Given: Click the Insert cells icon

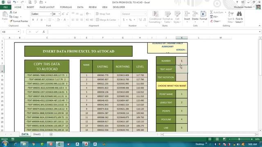Looking at the screenshot, I should [x=187, y=14].
